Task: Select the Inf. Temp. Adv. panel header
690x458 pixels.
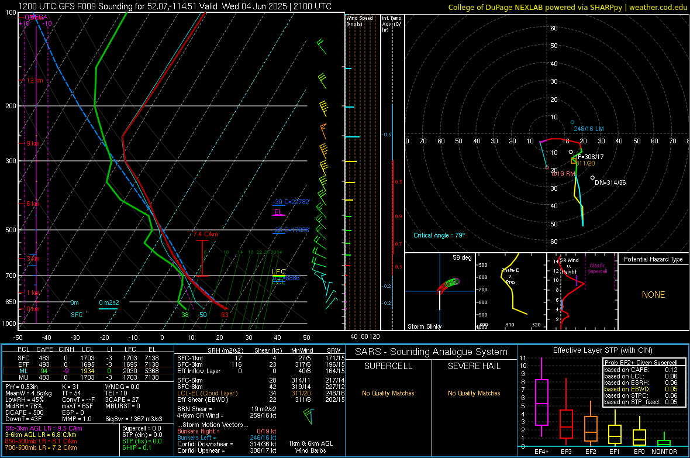Action: pyautogui.click(x=392, y=24)
